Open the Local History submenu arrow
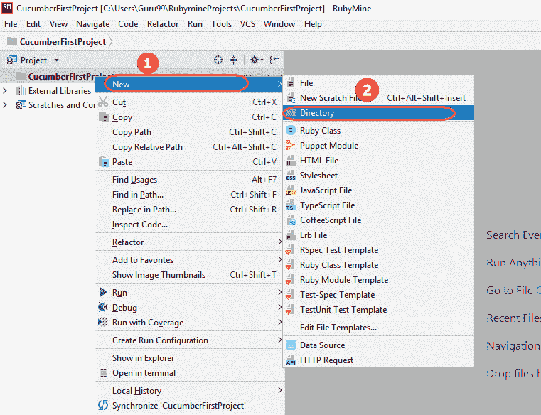The image size is (541, 415). click(280, 390)
